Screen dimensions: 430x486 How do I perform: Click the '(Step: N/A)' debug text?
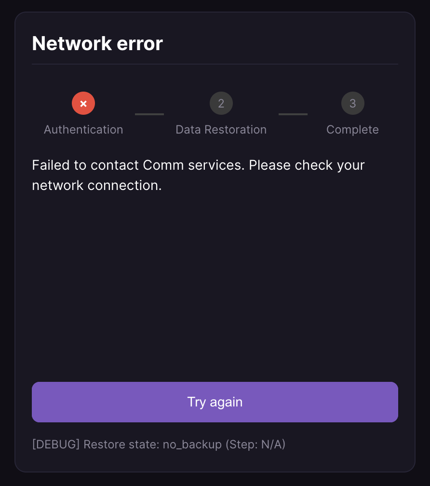[255, 444]
